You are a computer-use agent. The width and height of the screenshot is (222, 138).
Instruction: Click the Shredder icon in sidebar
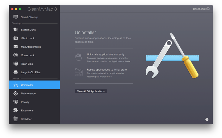tap(15, 119)
